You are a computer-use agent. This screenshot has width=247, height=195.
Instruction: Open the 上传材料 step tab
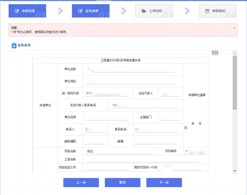coord(154,11)
